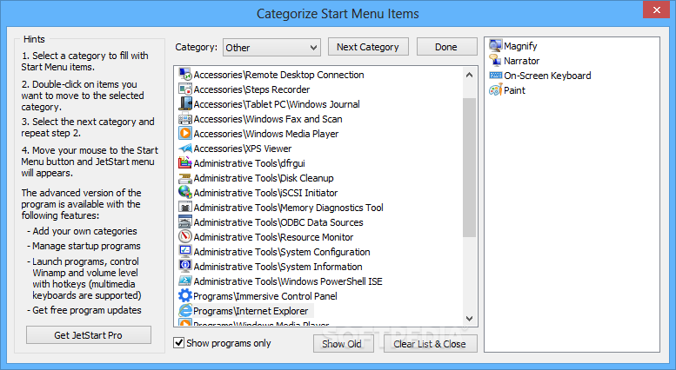This screenshot has width=676, height=370.
Task: Click the Accessories Windows Media Player icon
Action: (x=185, y=134)
